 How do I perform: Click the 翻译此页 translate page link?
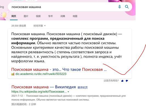83,87
